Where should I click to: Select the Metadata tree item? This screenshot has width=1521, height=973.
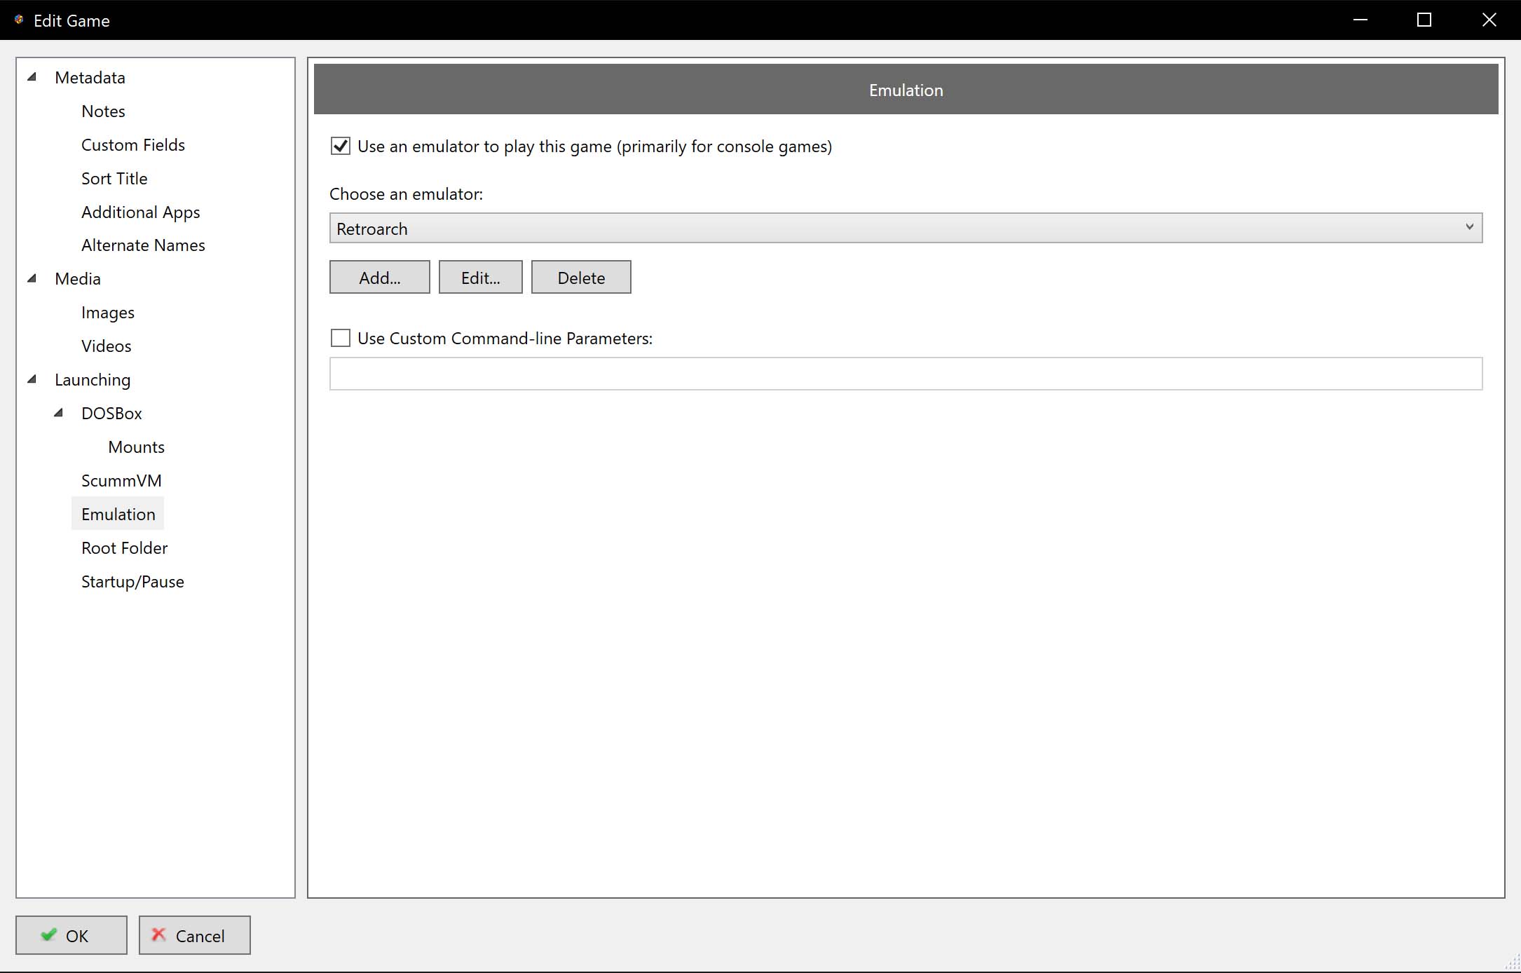90,77
